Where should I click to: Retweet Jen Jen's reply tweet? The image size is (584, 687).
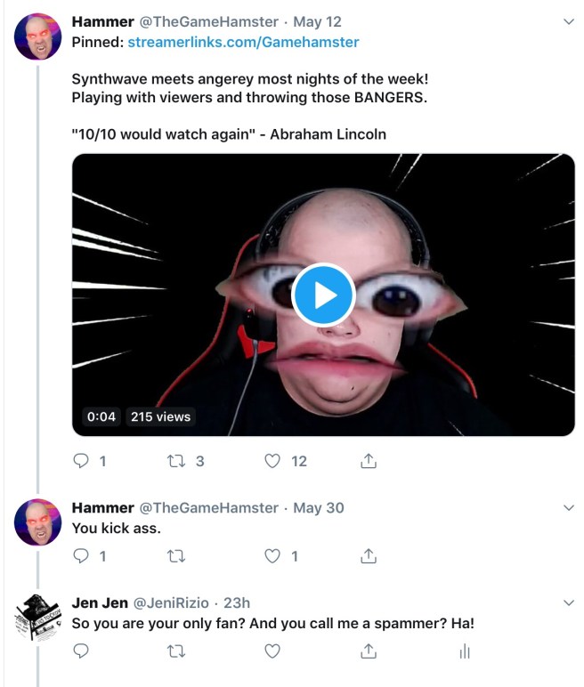[x=175, y=651]
